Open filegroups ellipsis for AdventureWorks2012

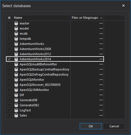101,54
